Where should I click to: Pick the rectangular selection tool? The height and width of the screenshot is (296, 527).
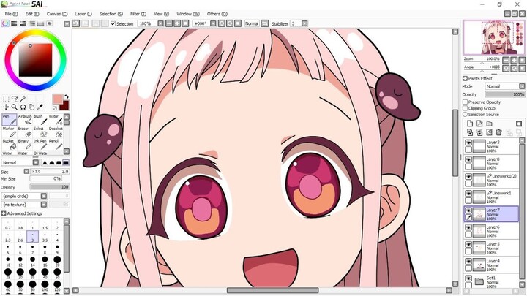pyautogui.click(x=6, y=99)
